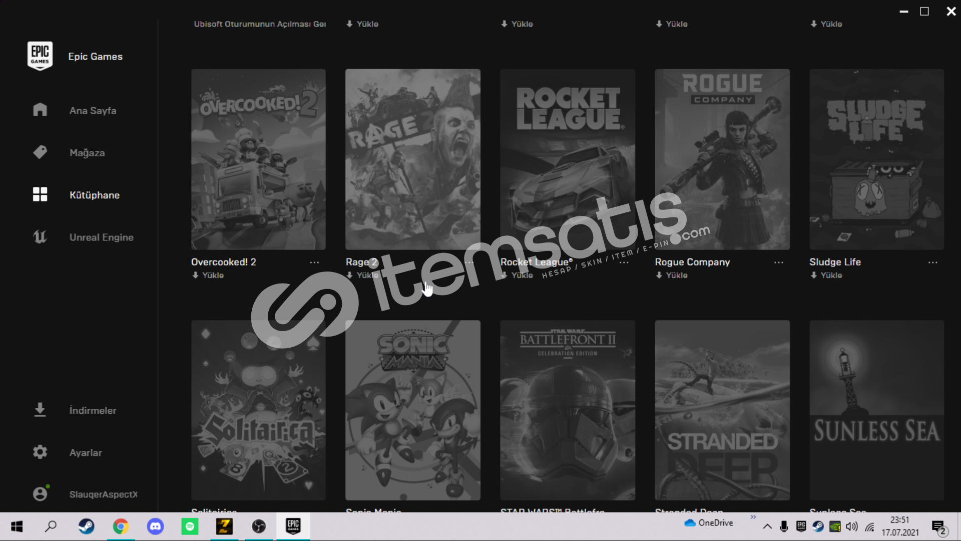The image size is (961, 541).
Task: Expand Rocket League three-dot options menu
Action: click(x=624, y=262)
